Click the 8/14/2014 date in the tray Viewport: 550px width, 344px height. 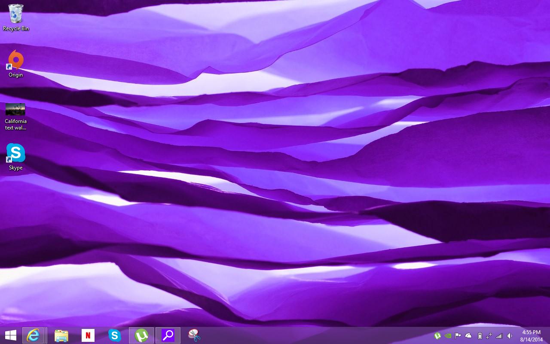tap(531, 339)
